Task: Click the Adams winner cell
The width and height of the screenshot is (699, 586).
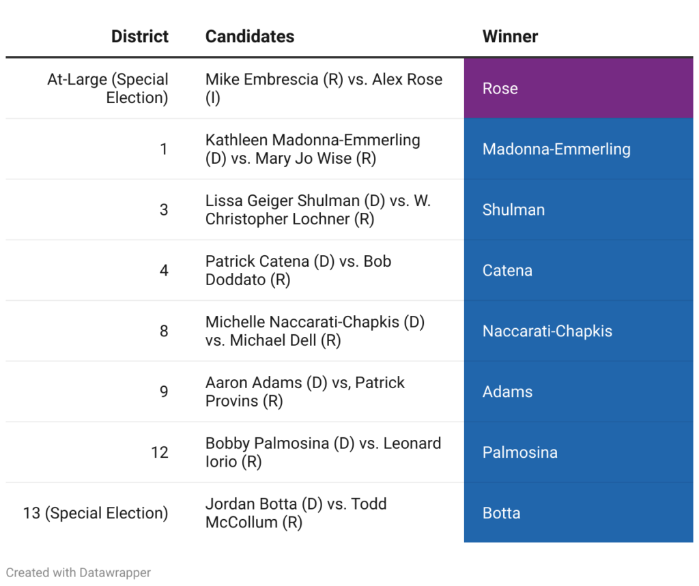Action: coord(578,392)
